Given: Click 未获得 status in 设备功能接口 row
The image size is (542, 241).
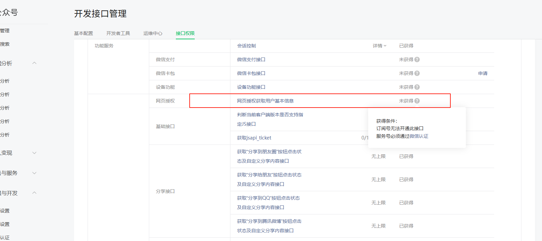Looking at the screenshot, I should 406,87.
